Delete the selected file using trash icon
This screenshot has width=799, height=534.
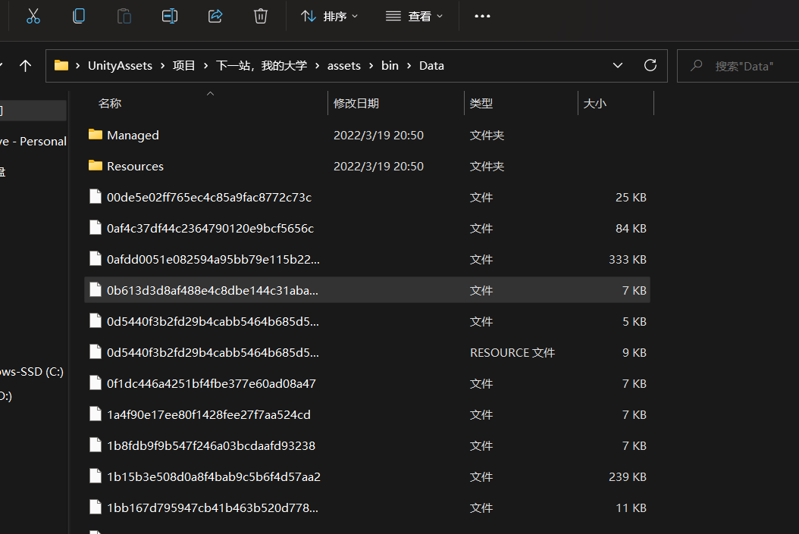(261, 15)
